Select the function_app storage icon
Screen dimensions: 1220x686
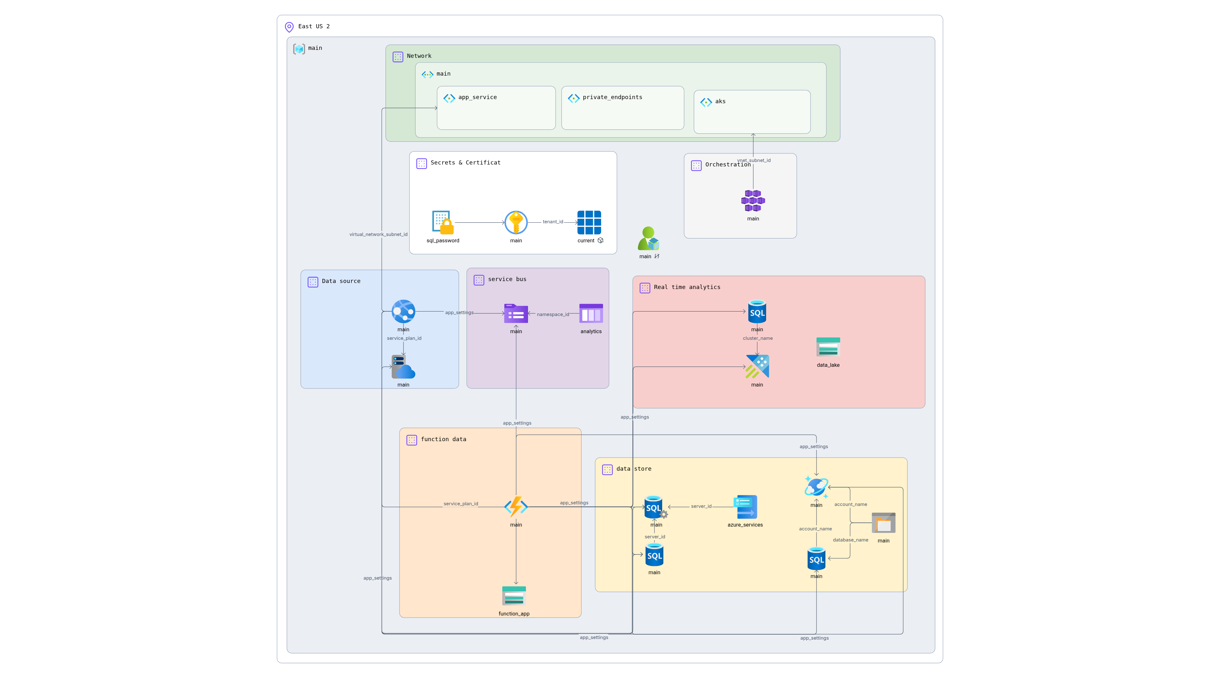click(x=514, y=596)
